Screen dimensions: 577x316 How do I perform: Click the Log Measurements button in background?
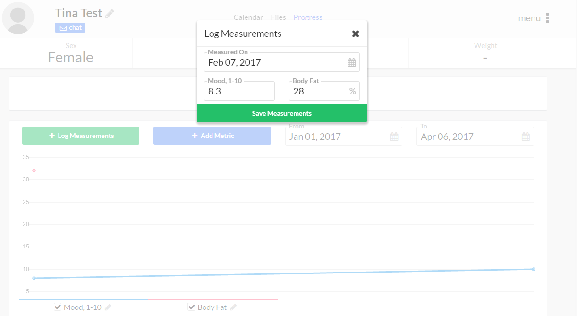click(81, 136)
